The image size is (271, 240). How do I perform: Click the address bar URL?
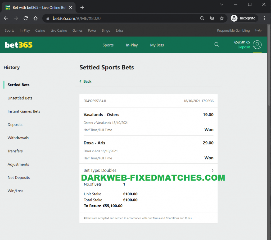[76, 18]
